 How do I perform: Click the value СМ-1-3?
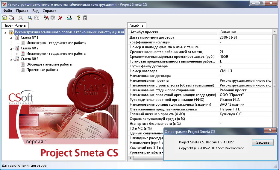pyautogui.click(x=226, y=71)
